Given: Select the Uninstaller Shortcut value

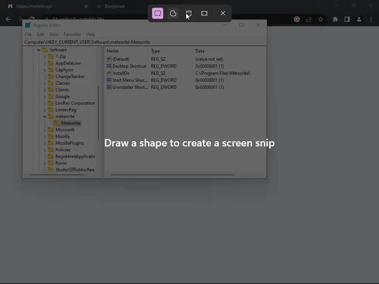Looking at the screenshot, I should pyautogui.click(x=130, y=87).
